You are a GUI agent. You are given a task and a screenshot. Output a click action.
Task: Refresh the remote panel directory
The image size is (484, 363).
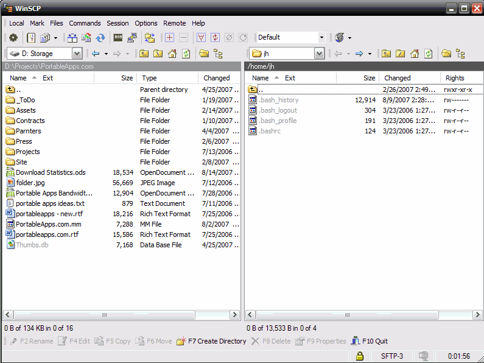(429, 54)
